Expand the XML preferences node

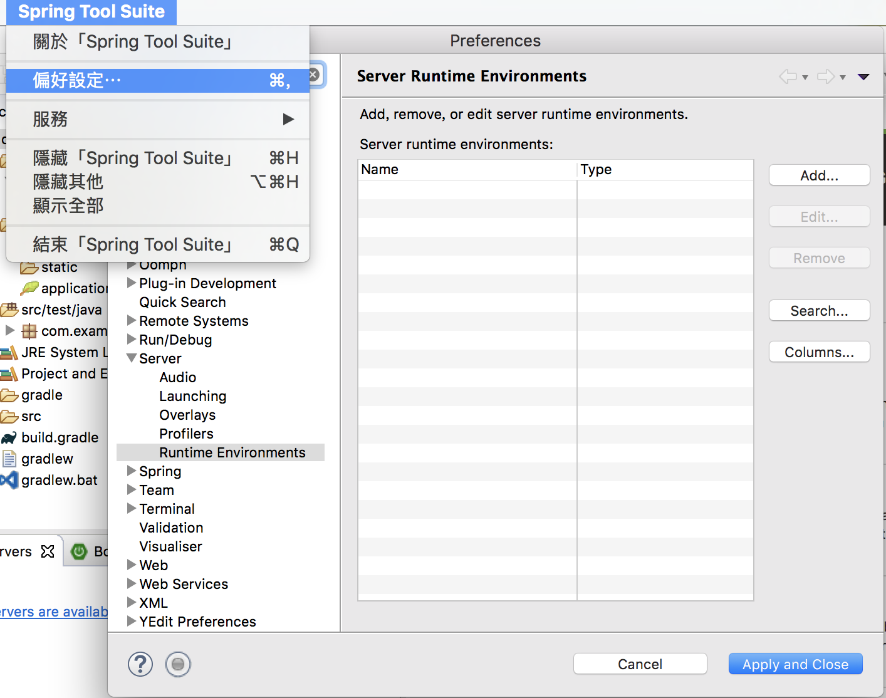point(132,602)
